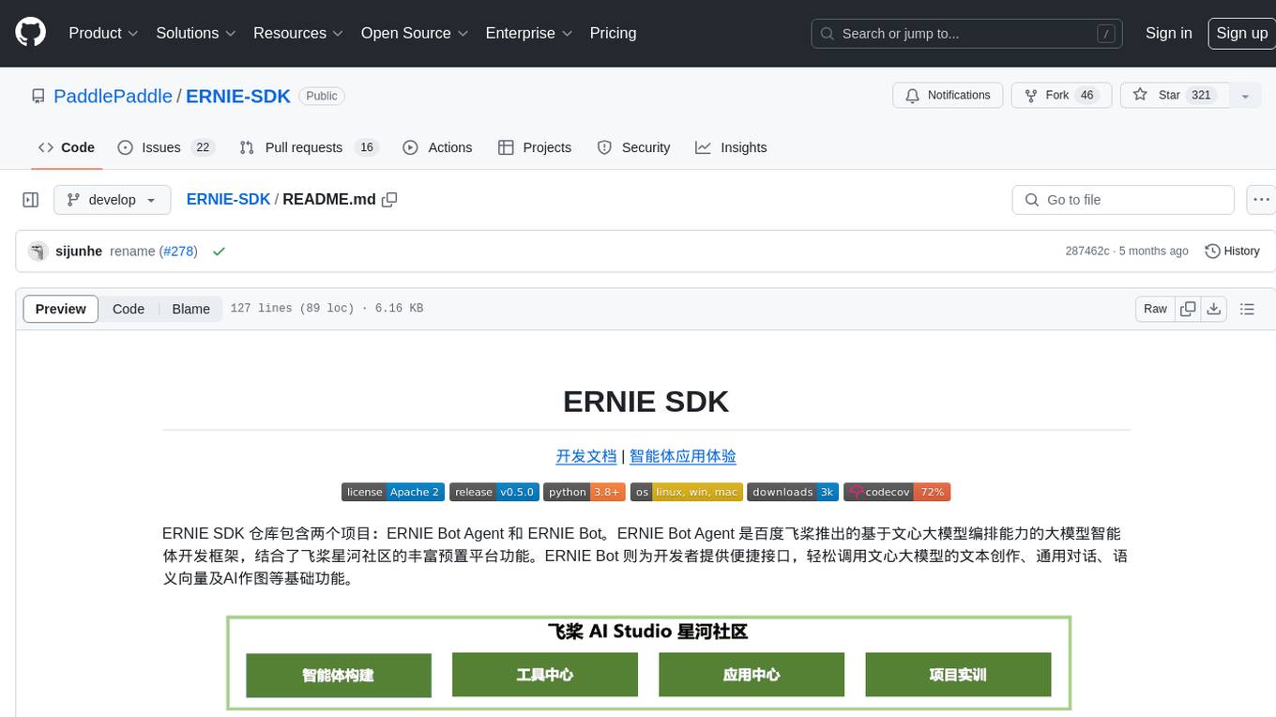Screen dimensions: 1276x717
Task: Click the Sign in link
Action: 1168,33
